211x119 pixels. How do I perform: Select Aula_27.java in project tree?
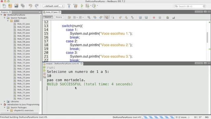click(x=23, y=99)
